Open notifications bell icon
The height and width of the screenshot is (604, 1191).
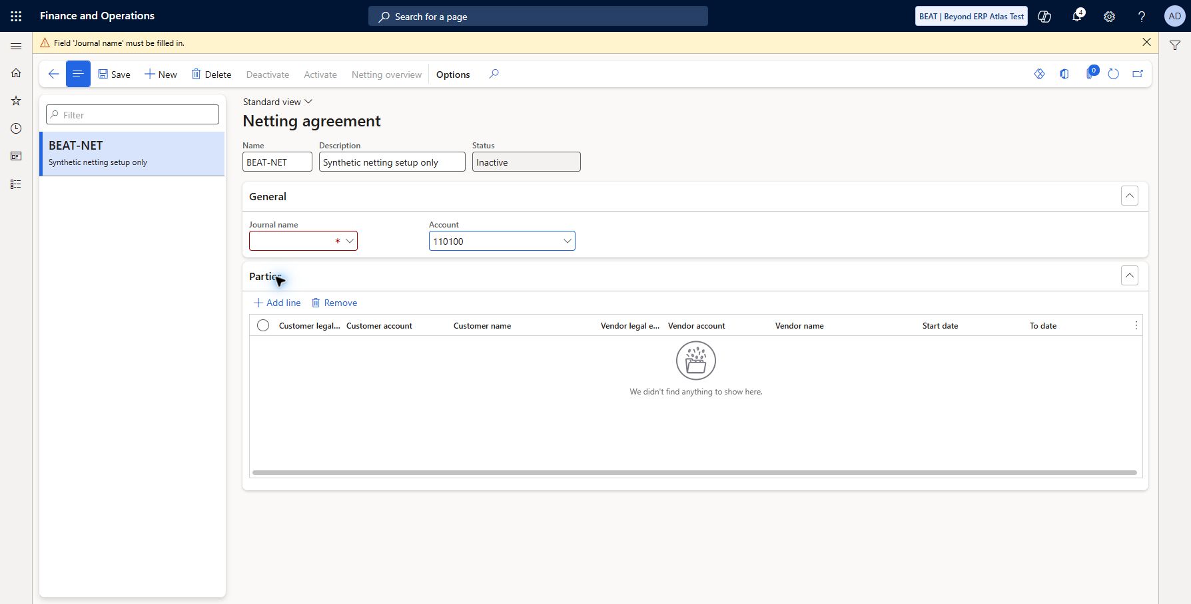1077,16
